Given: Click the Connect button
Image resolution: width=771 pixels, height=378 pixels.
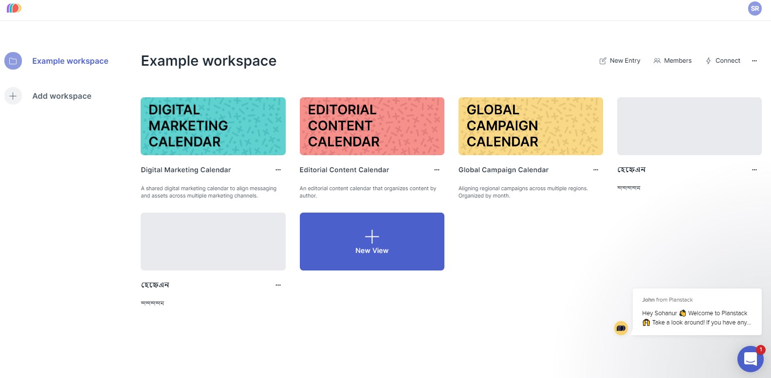Looking at the screenshot, I should tap(723, 61).
